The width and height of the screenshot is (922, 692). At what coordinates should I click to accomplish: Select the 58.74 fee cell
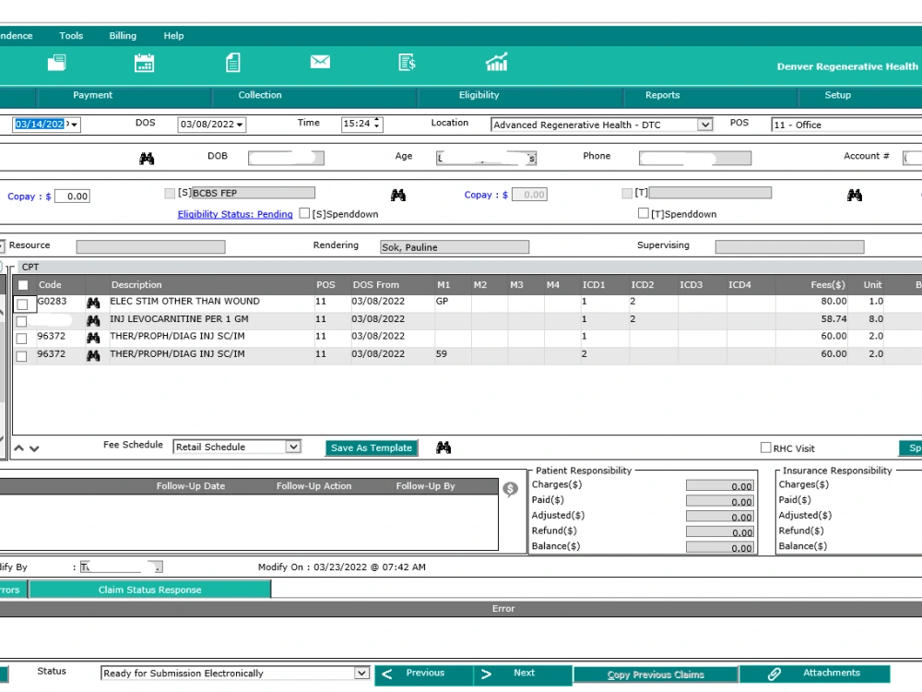811,319
